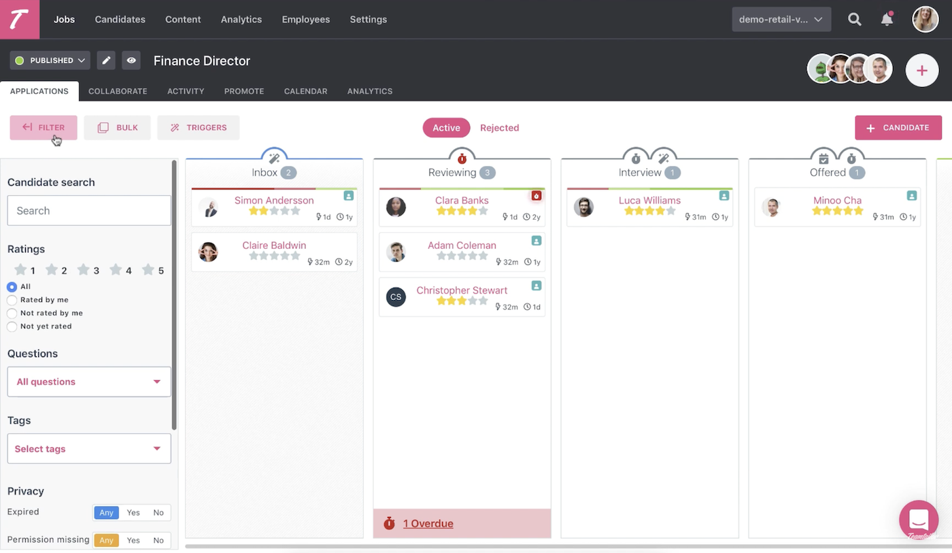952x553 pixels.
Task: Set Expired privacy filter to Yes
Action: coord(133,513)
